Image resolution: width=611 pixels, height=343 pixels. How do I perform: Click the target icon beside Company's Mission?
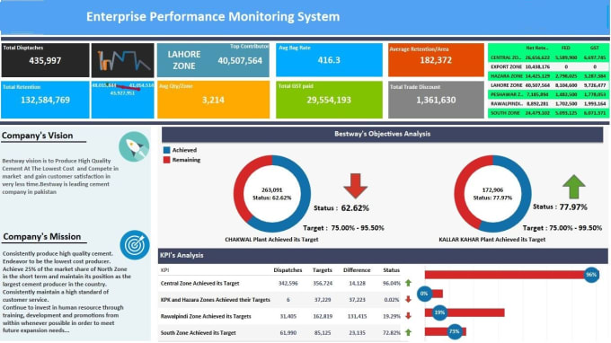coord(135,245)
